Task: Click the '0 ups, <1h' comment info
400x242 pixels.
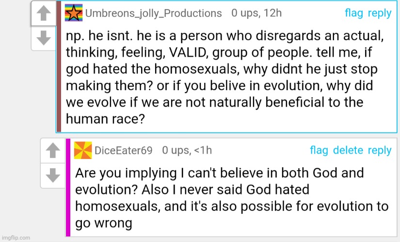Action: click(187, 150)
